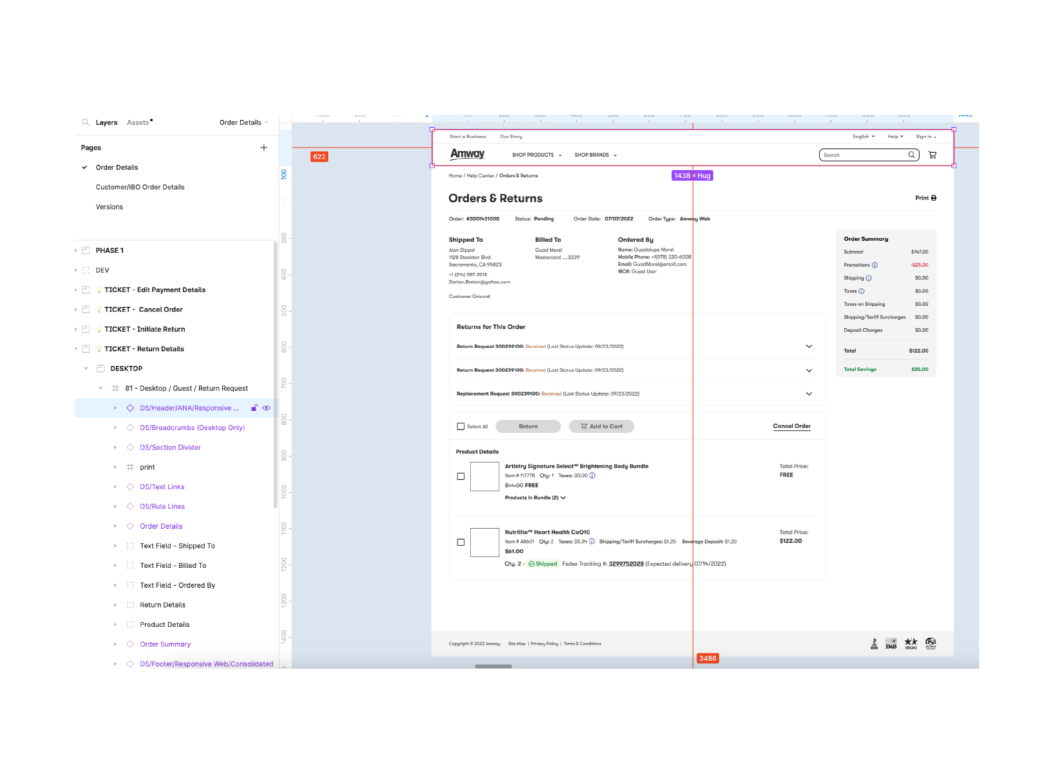Click the Shipping info icon in Order Summary
Viewport: 1053px width, 771px height.
tap(869, 278)
